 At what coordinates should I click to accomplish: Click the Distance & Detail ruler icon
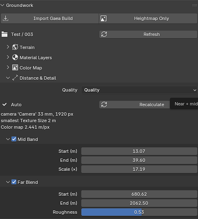point(15,78)
